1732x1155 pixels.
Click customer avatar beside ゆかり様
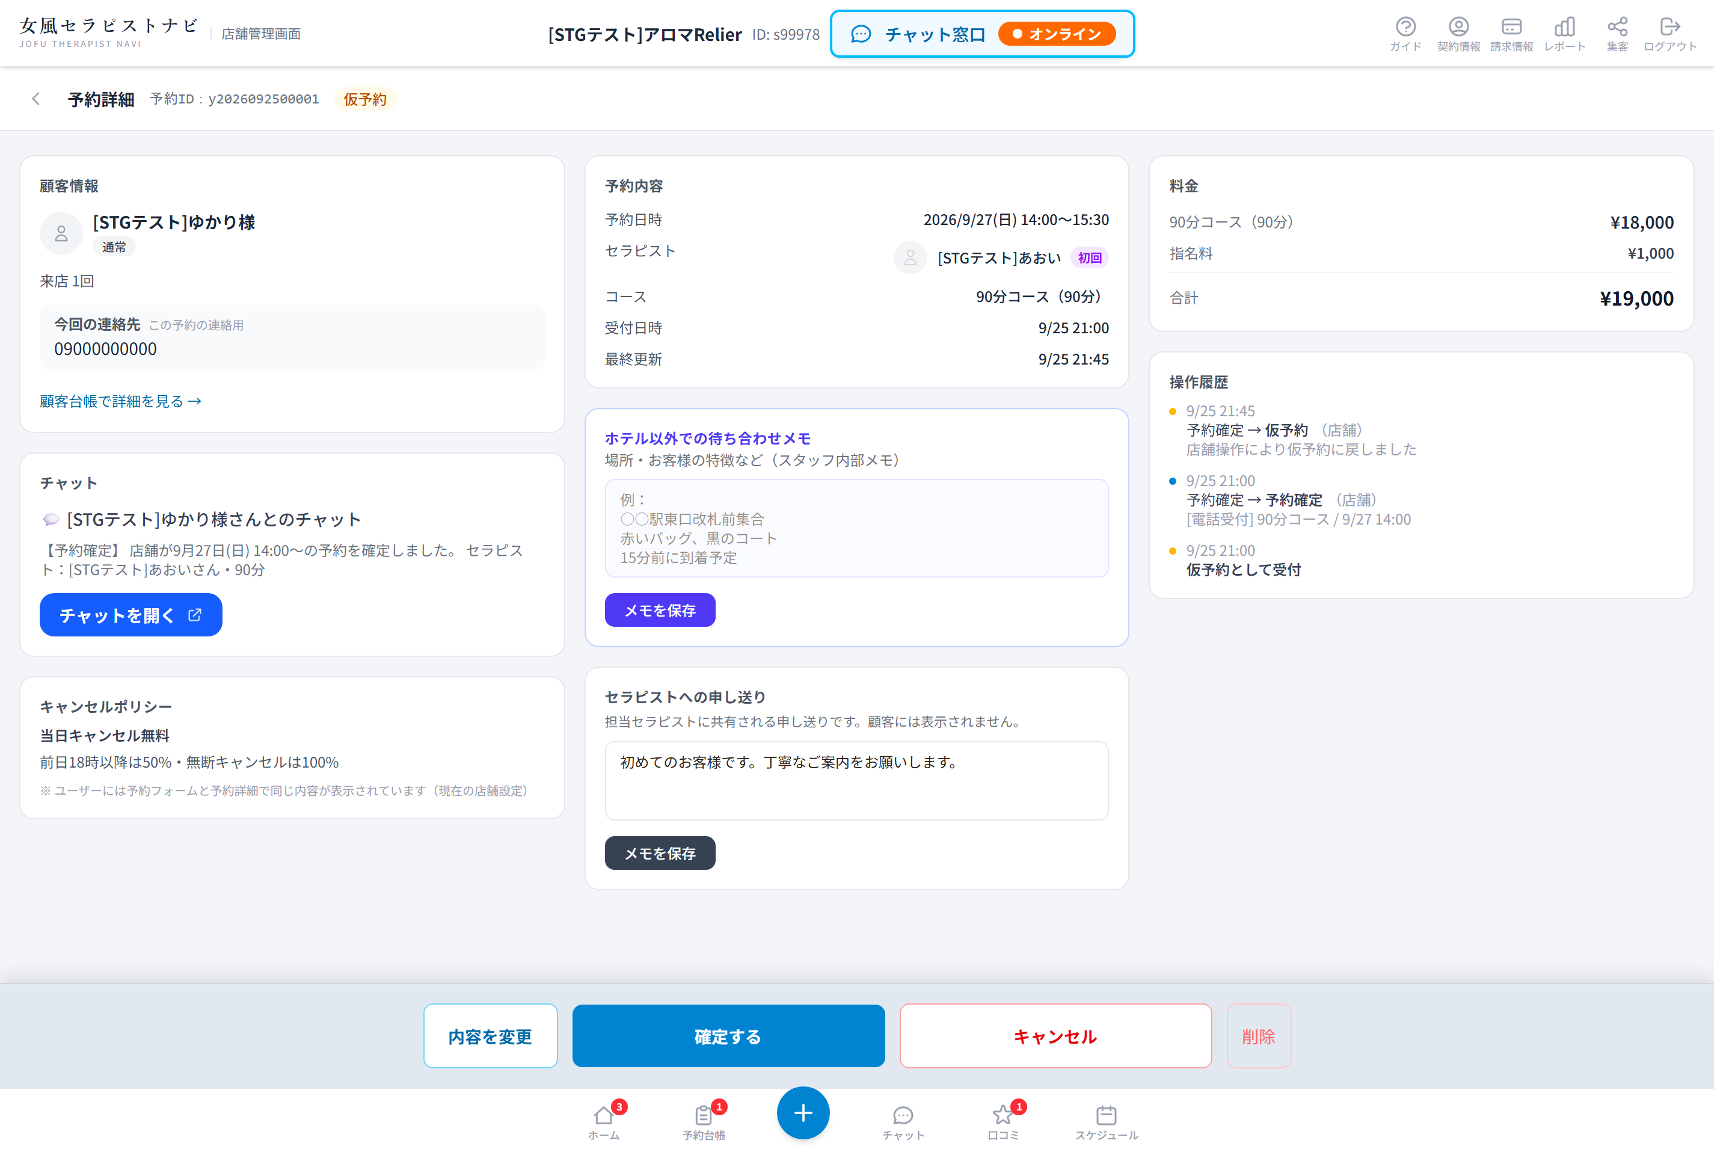(x=62, y=236)
